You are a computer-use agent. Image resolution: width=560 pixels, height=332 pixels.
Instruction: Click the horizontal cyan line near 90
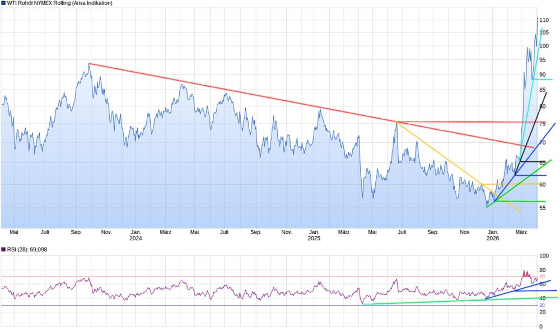[x=542, y=80]
